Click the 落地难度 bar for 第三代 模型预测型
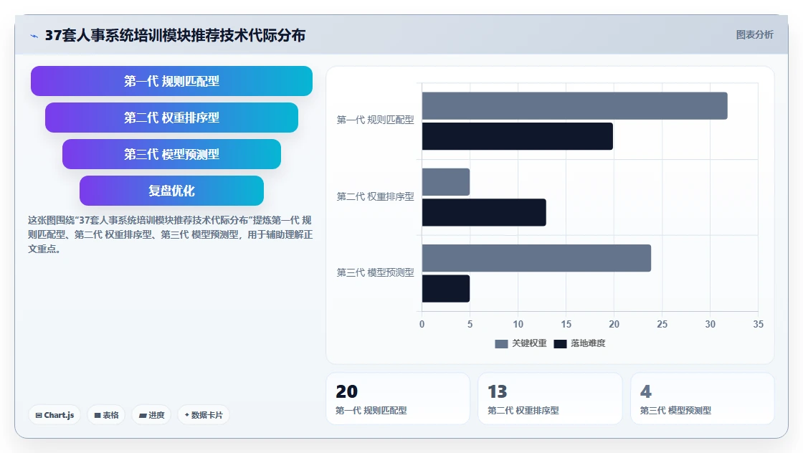803x453 pixels. 445,289
